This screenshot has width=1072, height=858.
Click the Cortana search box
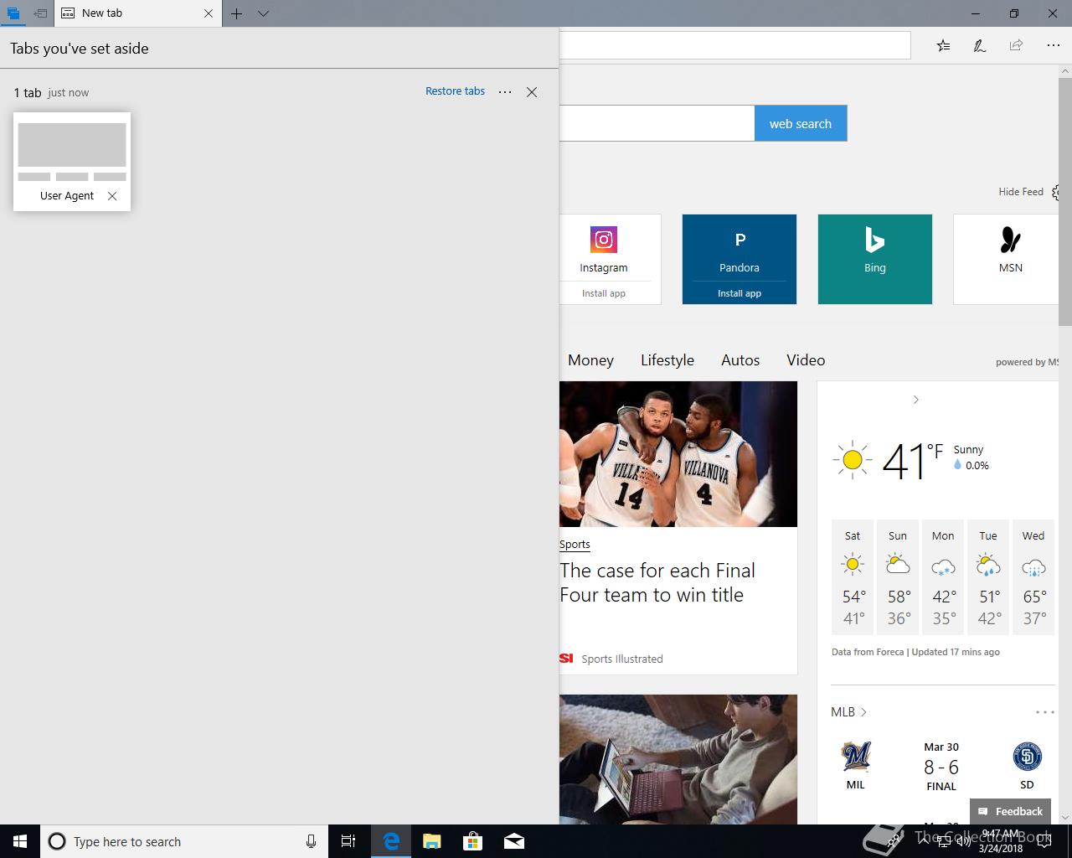(184, 841)
